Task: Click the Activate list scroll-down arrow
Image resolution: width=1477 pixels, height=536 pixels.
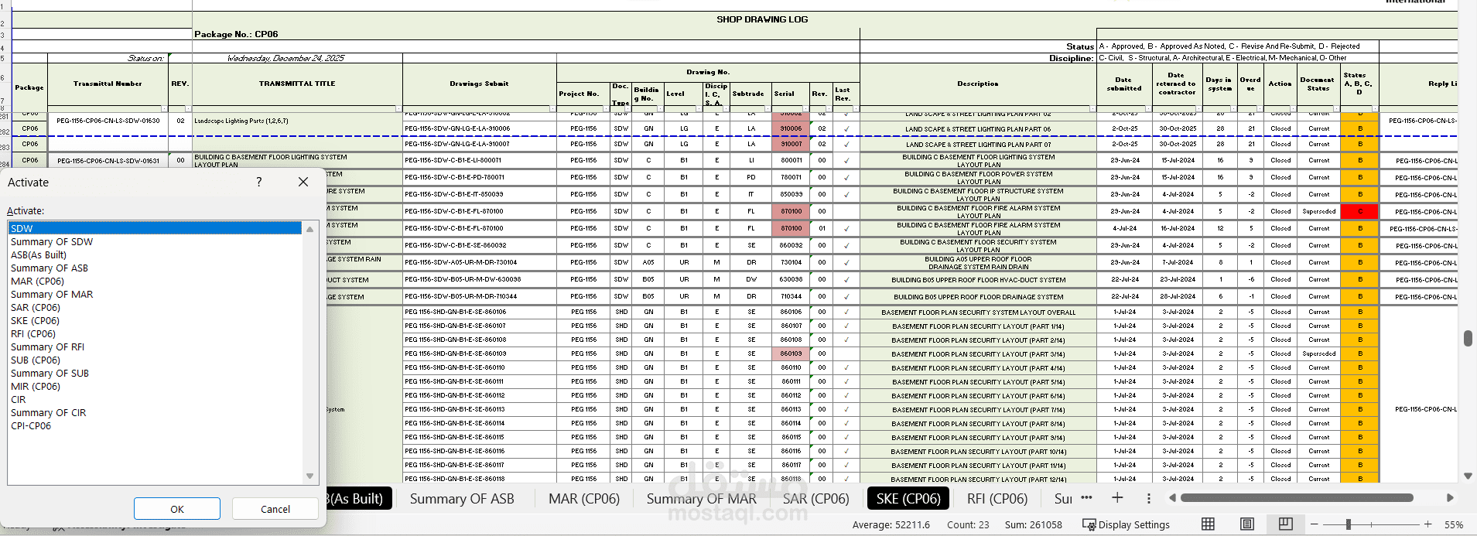Action: 309,476
